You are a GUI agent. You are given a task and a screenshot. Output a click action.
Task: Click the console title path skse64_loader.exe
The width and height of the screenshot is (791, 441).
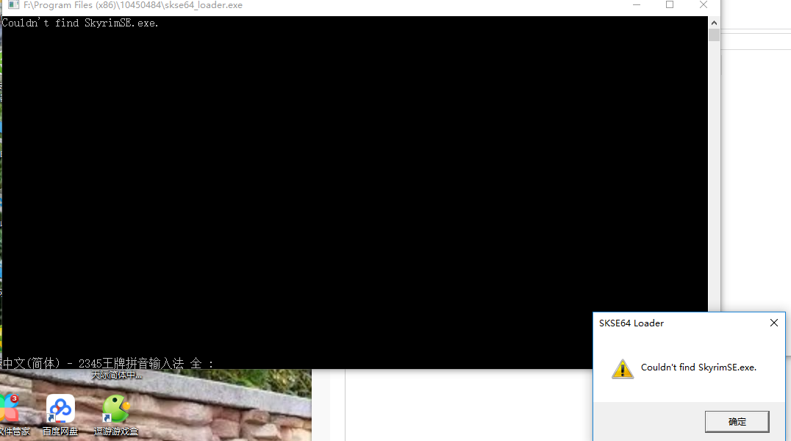(133, 5)
